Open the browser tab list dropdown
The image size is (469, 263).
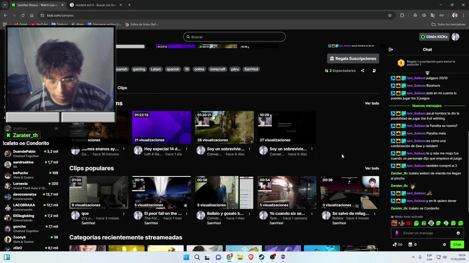(x=5, y=5)
